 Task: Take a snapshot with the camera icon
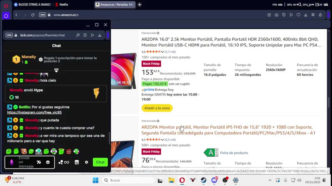pyautogui.click(x=276, y=15)
